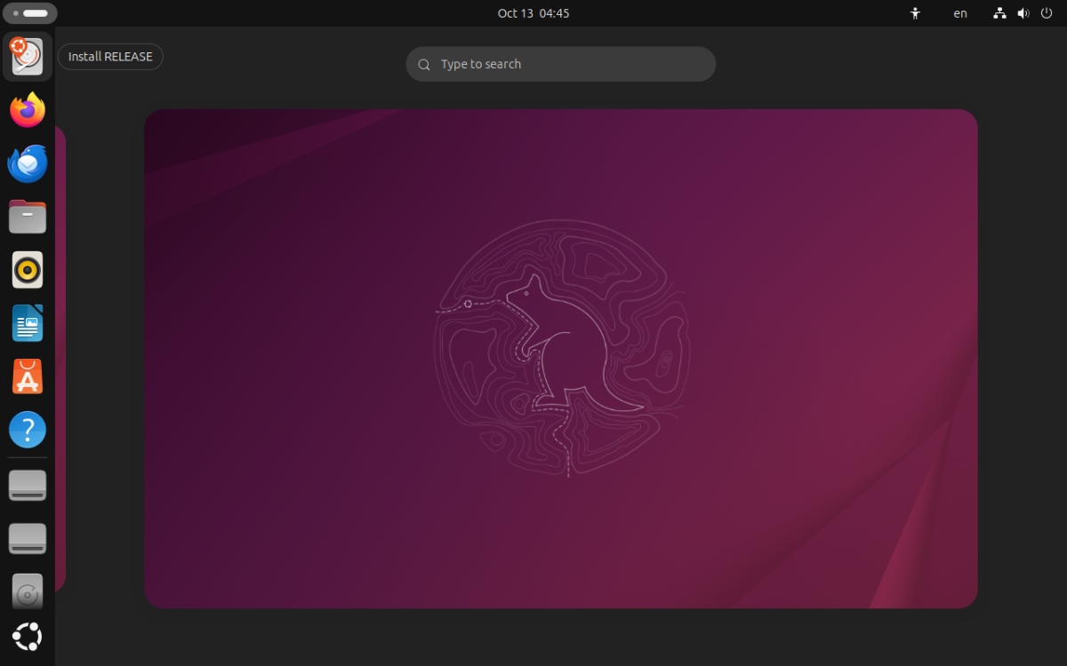1067x666 pixels.
Task: Launch Rhythmbox music player
Action: click(x=28, y=270)
